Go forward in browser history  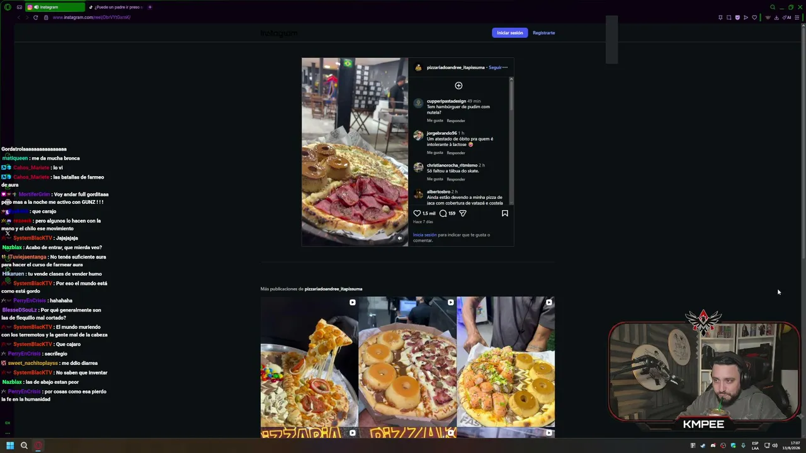26,18
